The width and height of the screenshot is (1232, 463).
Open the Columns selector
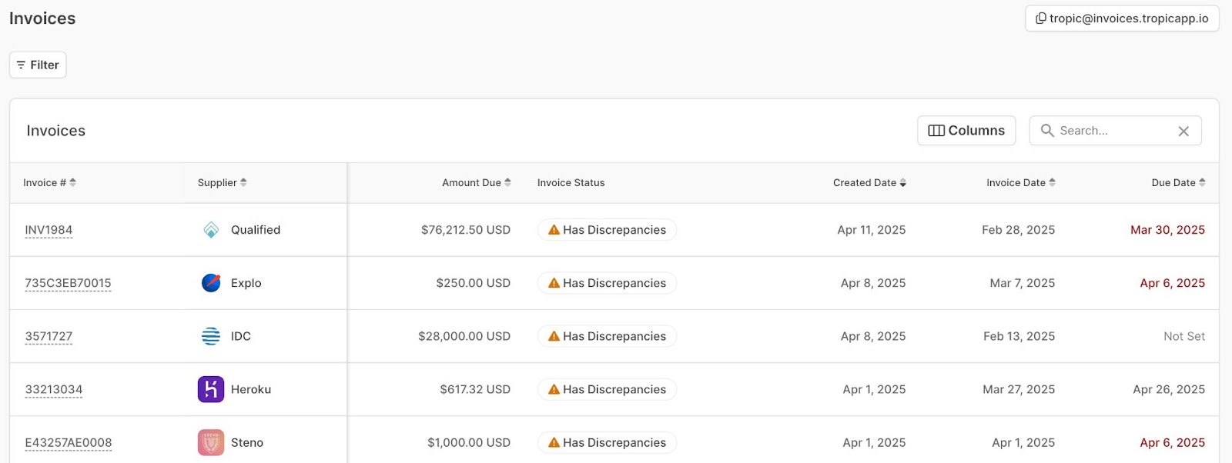tap(966, 131)
